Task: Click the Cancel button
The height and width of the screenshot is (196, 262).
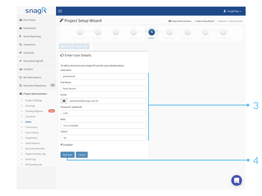Action: [x=82, y=155]
